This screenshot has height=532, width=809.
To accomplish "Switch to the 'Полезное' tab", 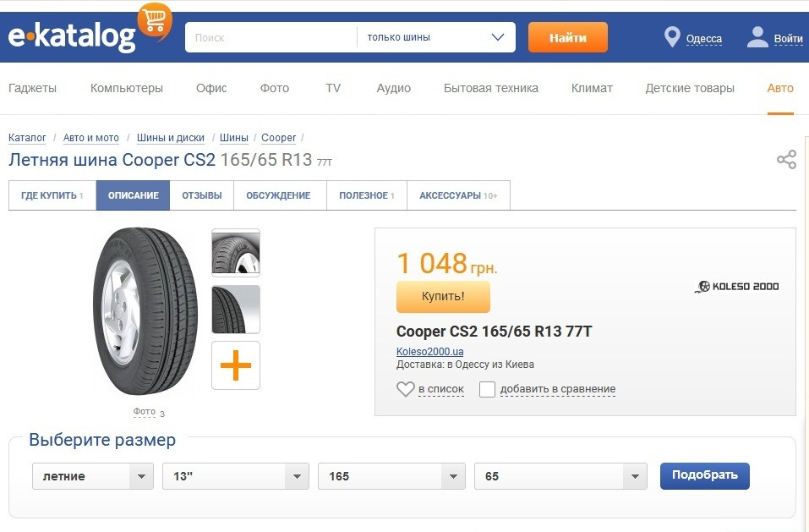I will pyautogui.click(x=367, y=195).
